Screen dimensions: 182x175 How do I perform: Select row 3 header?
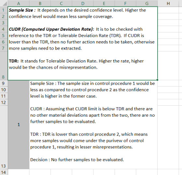[x=4, y=23]
